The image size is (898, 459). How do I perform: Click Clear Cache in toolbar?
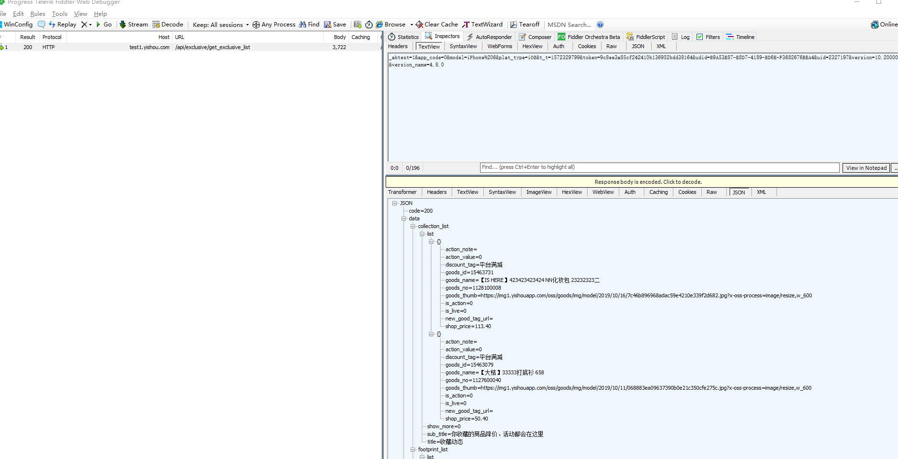coord(437,25)
